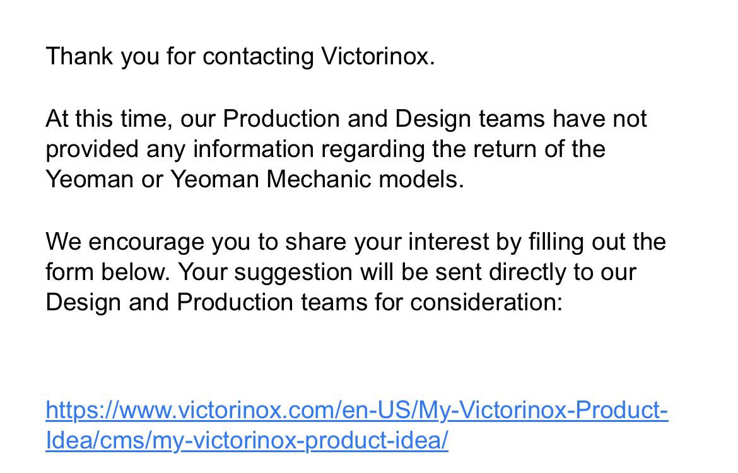The image size is (738, 473).
Task: Click the second line of the hyperlink
Action: pyautogui.click(x=247, y=441)
